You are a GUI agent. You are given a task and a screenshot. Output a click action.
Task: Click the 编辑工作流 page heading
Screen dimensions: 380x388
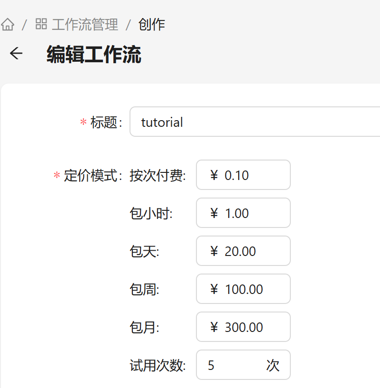click(94, 54)
